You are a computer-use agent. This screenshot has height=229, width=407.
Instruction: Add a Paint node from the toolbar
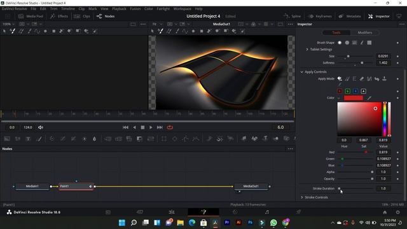[x=39, y=139]
